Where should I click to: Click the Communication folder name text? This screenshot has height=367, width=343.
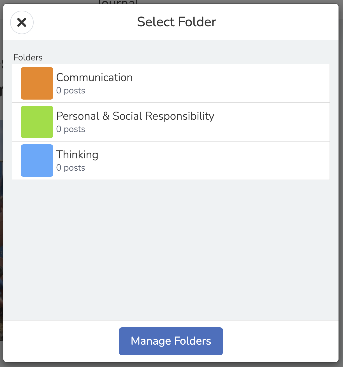[94, 77]
